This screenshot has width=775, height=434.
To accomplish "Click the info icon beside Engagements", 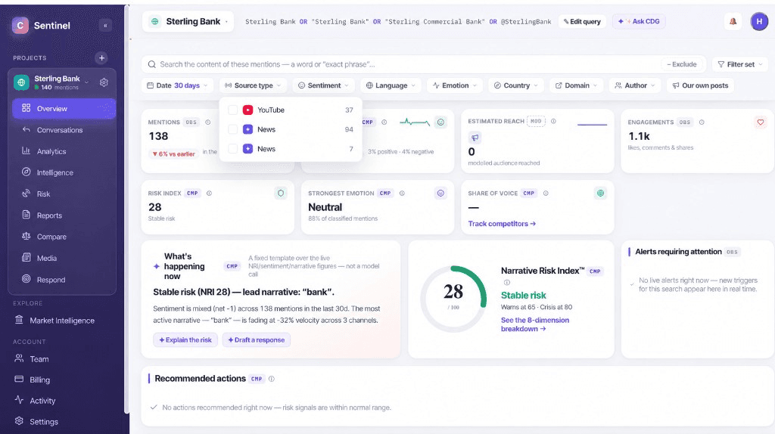I will (702, 122).
